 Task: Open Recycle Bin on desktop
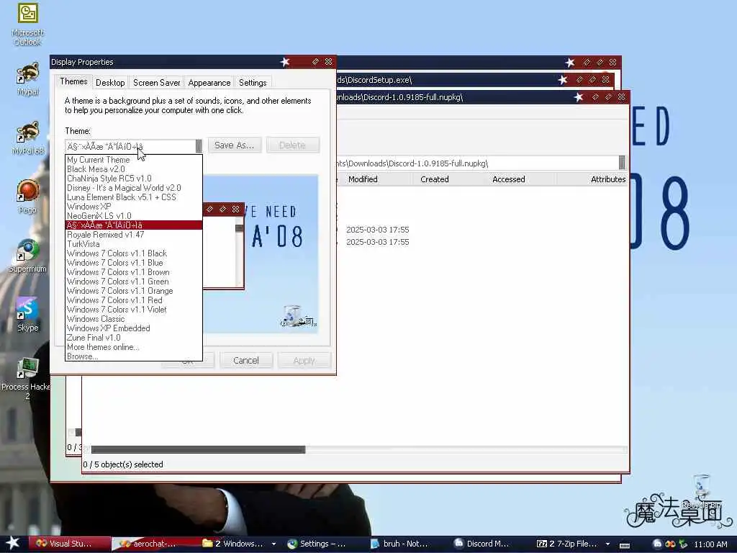[x=702, y=492]
